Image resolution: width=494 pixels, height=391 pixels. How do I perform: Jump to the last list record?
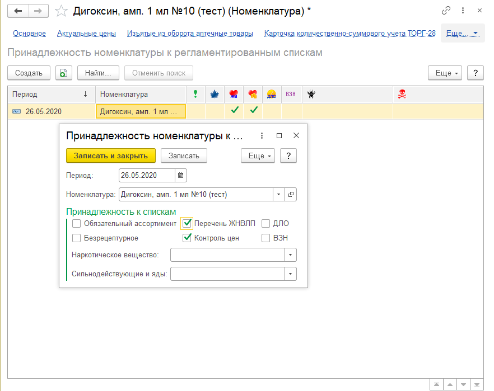click(x=477, y=385)
